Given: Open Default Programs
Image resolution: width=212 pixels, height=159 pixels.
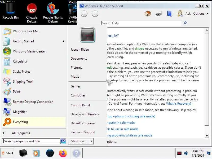Looking at the screenshot, I should (x=83, y=123).
